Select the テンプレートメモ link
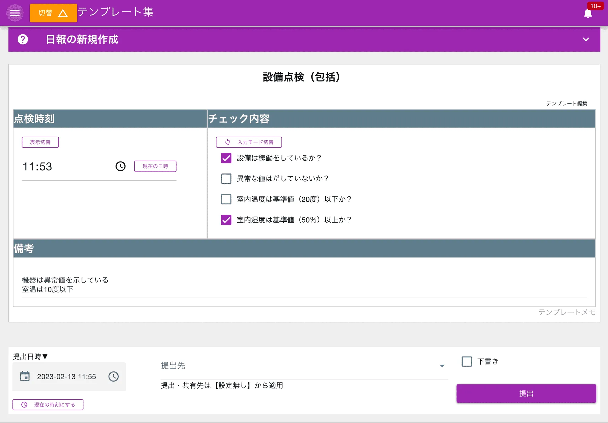Image resolution: width=608 pixels, height=423 pixels. click(567, 312)
